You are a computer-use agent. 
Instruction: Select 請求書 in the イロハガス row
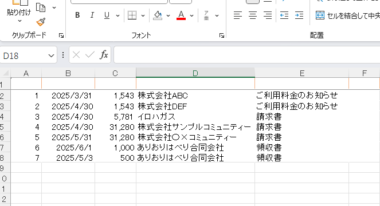301,116
